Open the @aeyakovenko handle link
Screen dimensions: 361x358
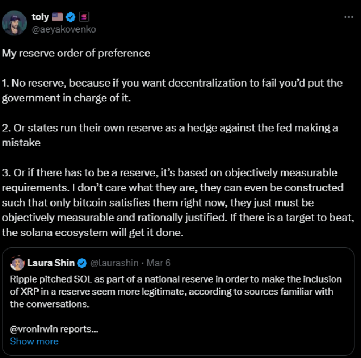(64, 29)
